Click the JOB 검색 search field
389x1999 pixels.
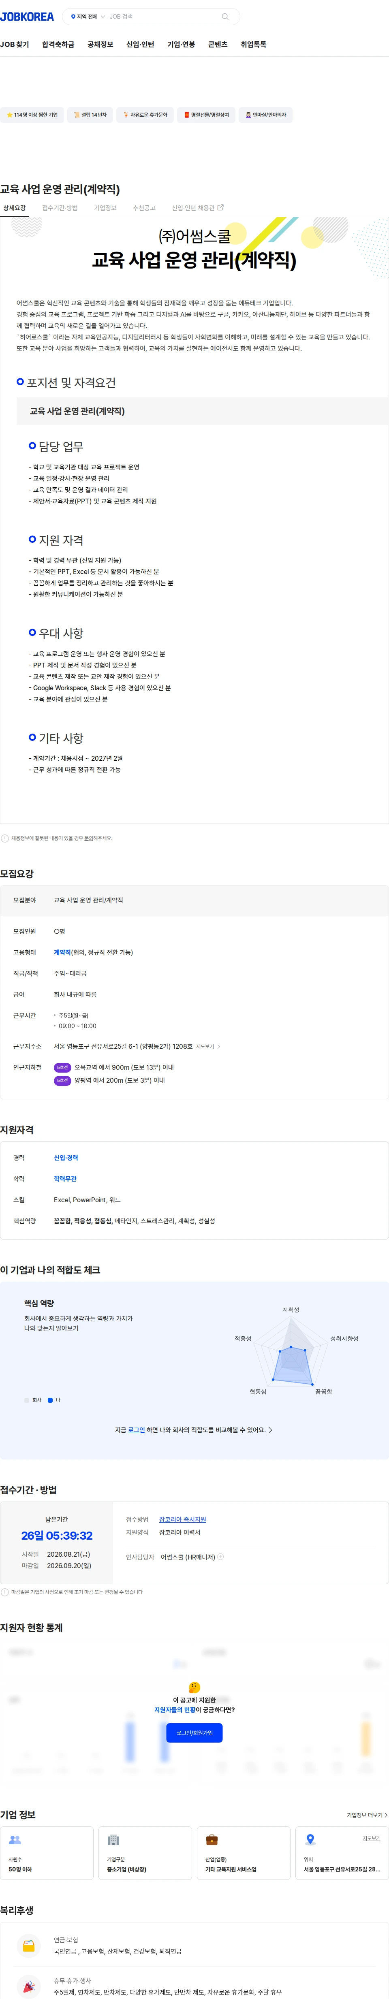163,16
